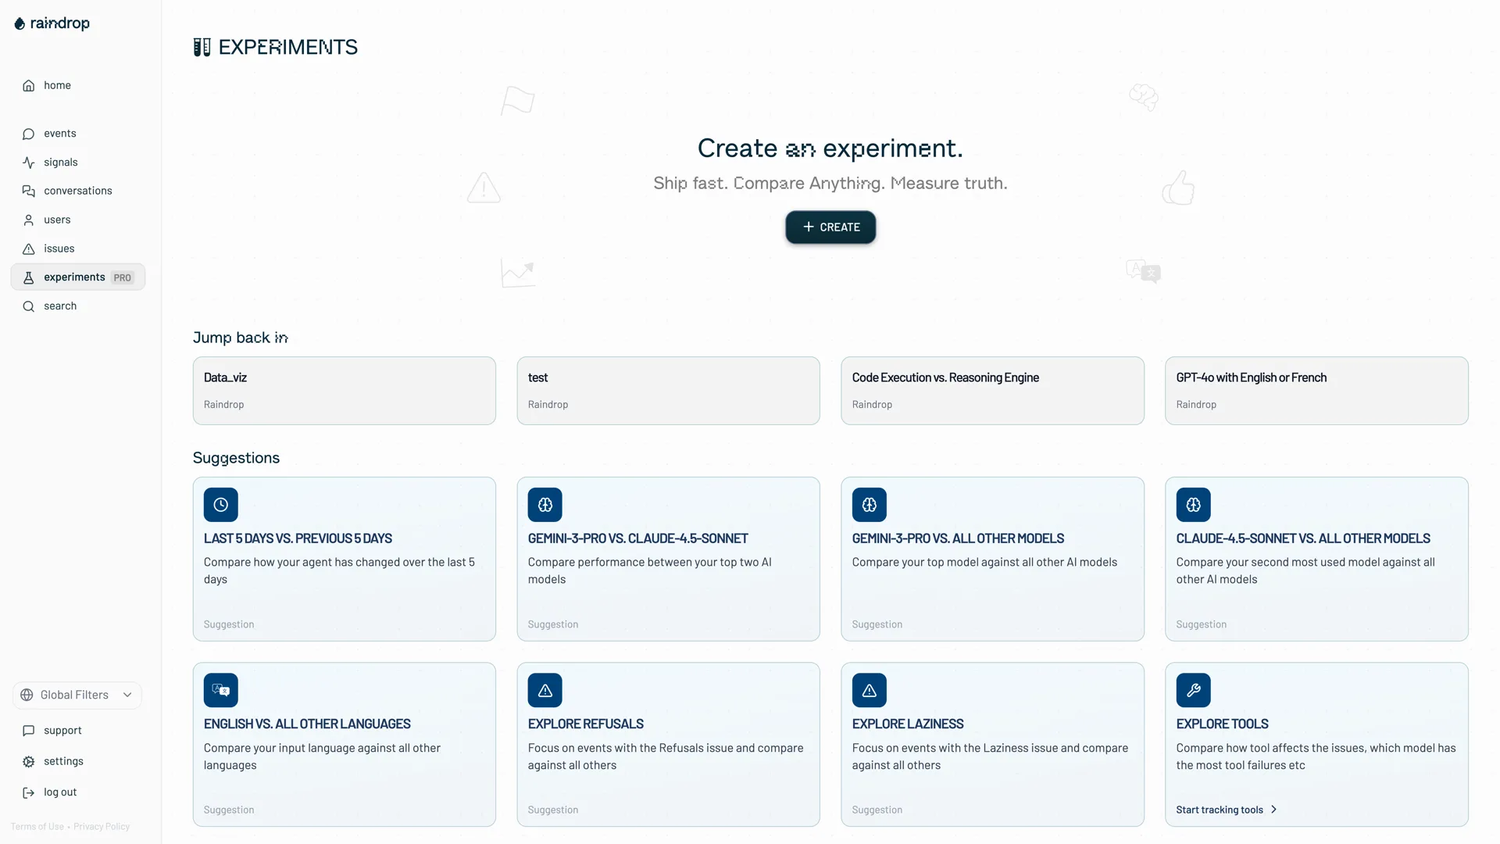Click the CREATE button
This screenshot has width=1500, height=844.
(x=830, y=227)
